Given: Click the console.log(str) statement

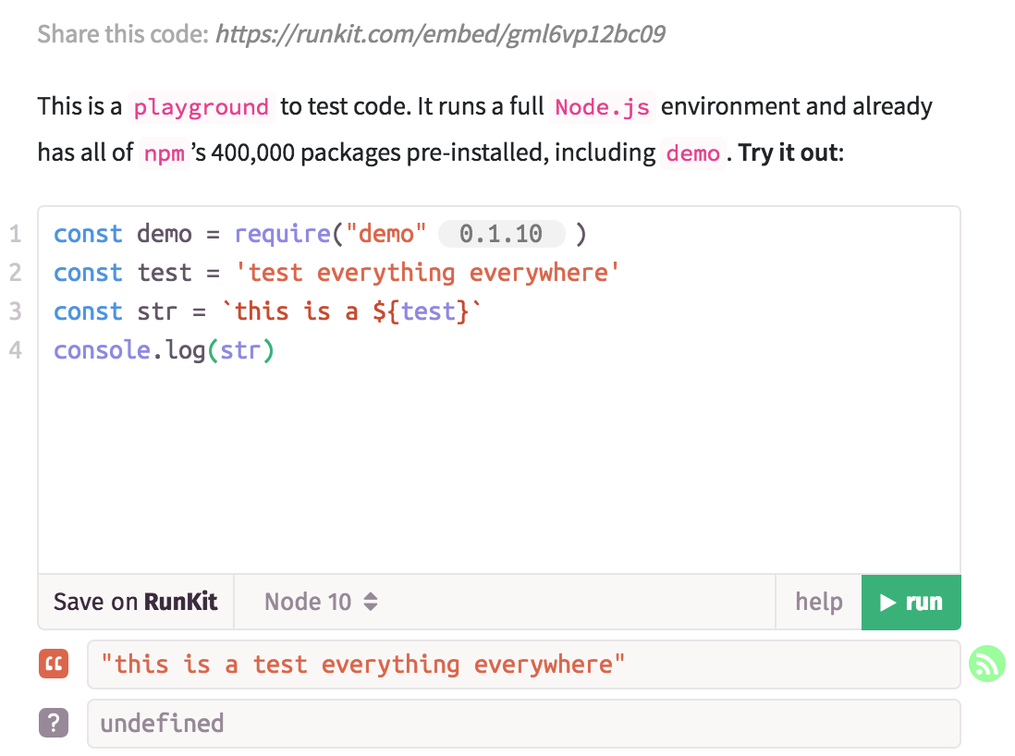Looking at the screenshot, I should (165, 350).
